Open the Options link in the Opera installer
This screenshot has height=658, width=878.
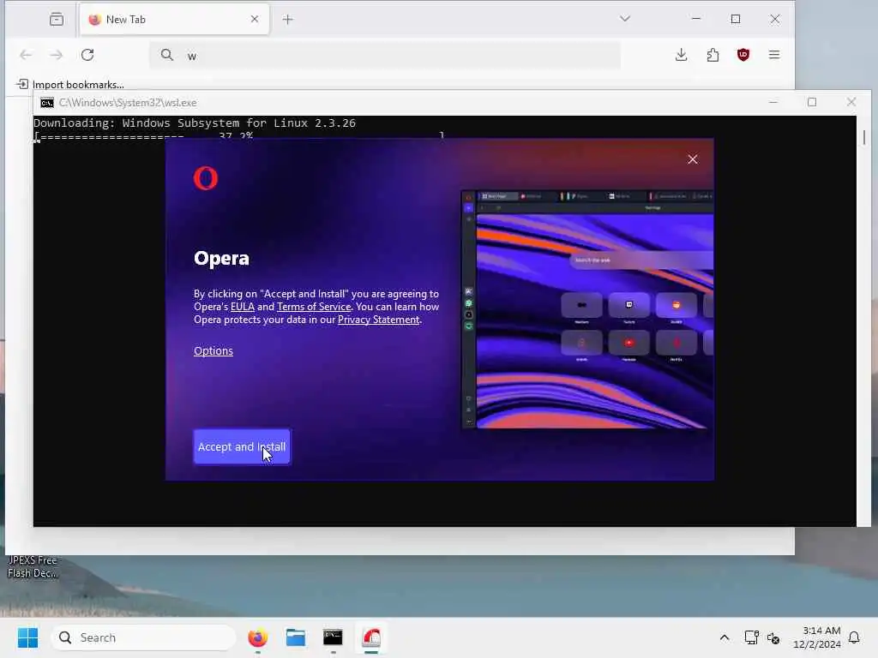coord(213,350)
